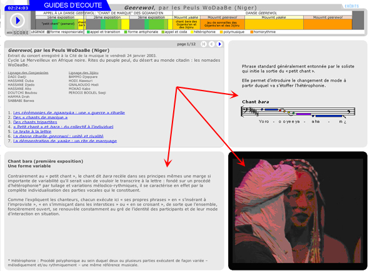Click the appel et transition legend swatch
This screenshot has width=375, height=271.
pyautogui.click(x=88, y=32)
